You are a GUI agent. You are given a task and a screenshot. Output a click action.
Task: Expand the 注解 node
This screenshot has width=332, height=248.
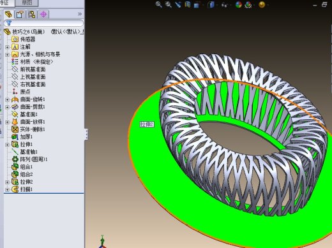point(7,47)
